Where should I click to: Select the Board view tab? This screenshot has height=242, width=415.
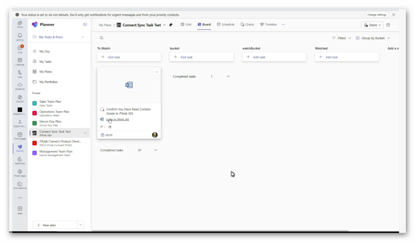(x=204, y=25)
